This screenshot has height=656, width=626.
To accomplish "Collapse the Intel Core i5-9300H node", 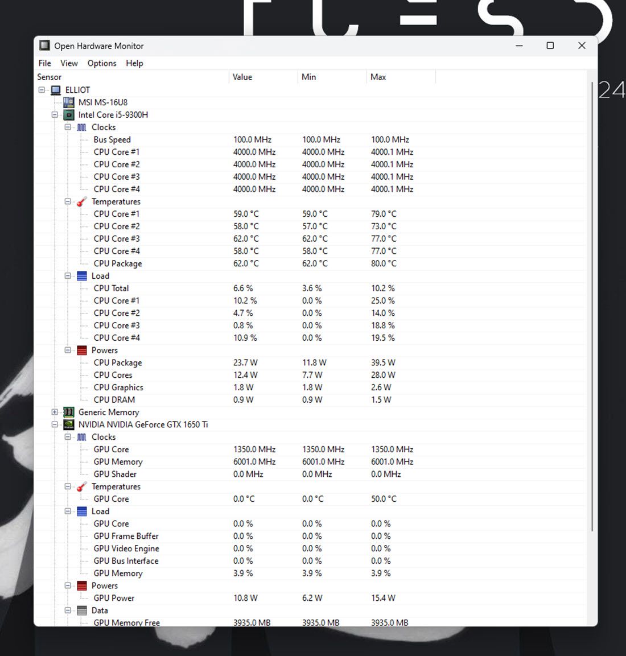I will point(55,114).
